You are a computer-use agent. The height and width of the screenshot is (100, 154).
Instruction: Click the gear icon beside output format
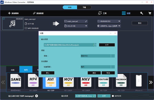point(36,96)
